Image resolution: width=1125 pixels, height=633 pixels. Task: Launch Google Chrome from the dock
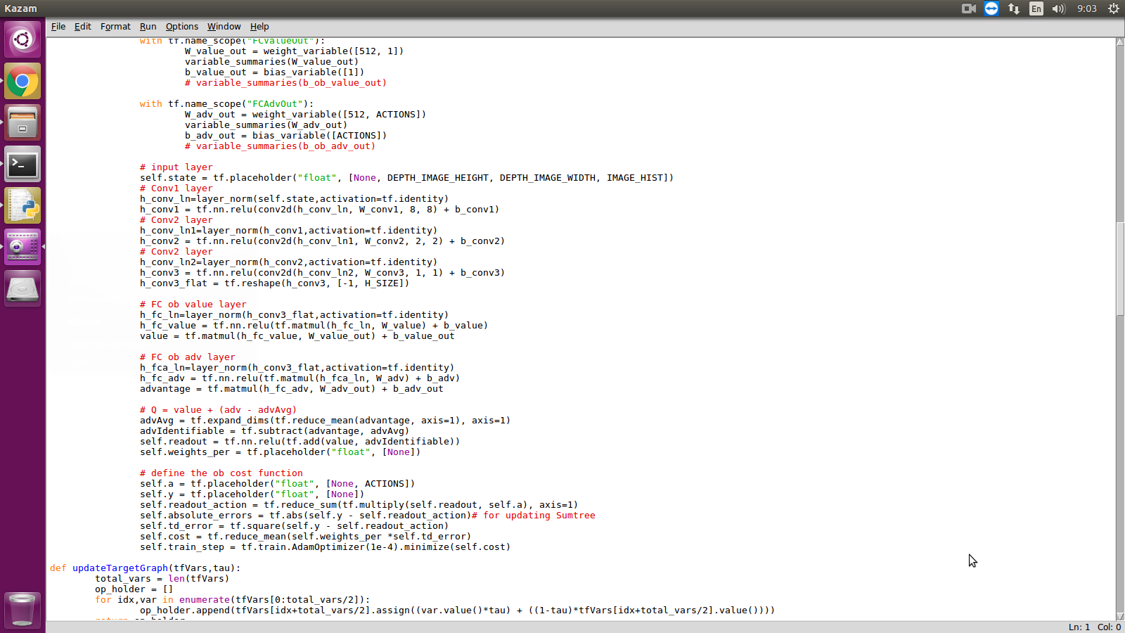22,82
